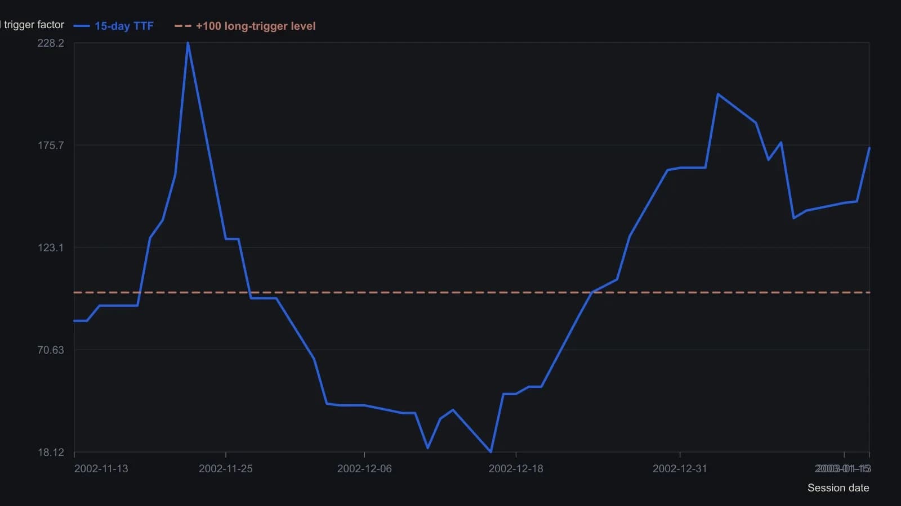901x506 pixels.
Task: Click the dashed orange legend swatch
Action: [183, 26]
